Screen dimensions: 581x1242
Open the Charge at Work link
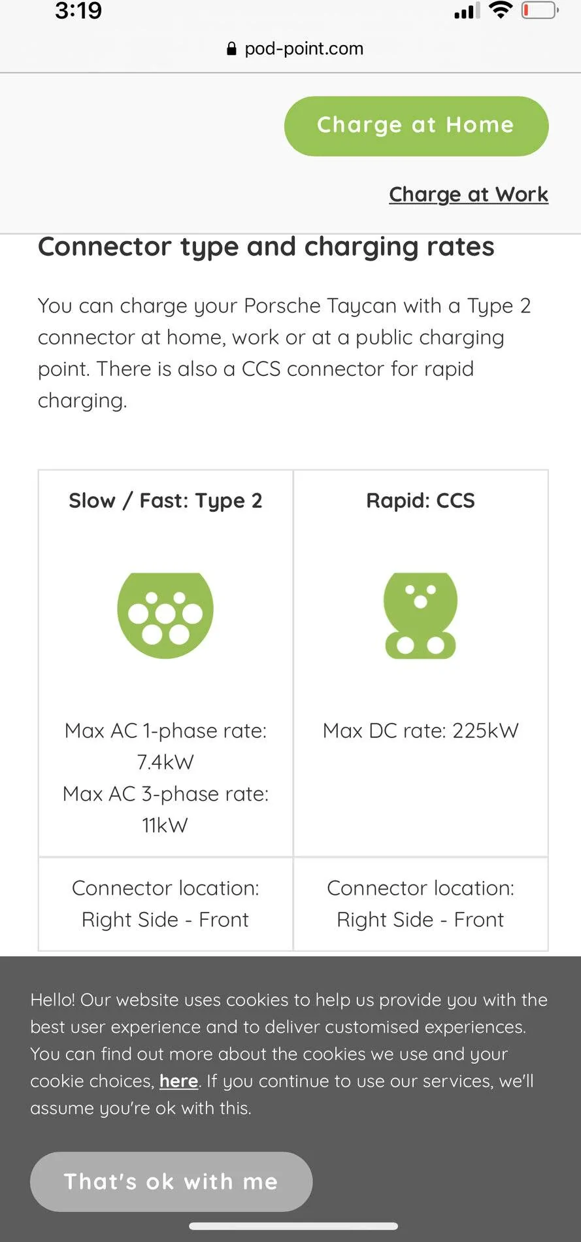click(469, 194)
